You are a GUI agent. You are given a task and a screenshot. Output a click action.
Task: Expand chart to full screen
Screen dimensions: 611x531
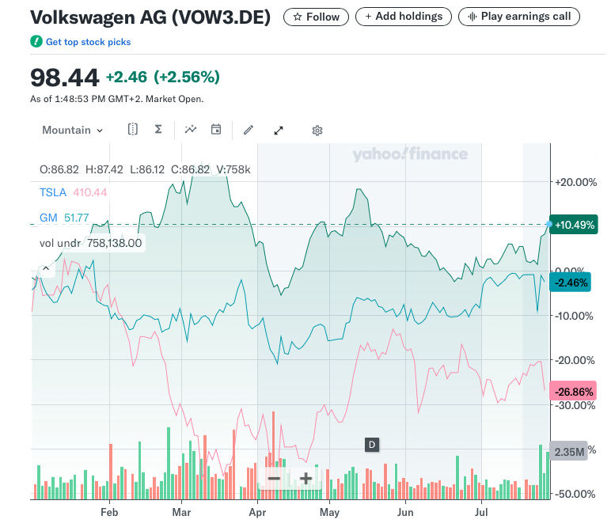[279, 130]
